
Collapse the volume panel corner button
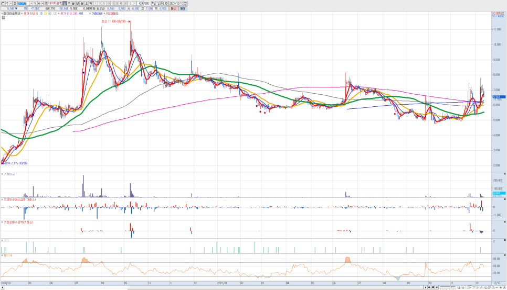(504, 174)
